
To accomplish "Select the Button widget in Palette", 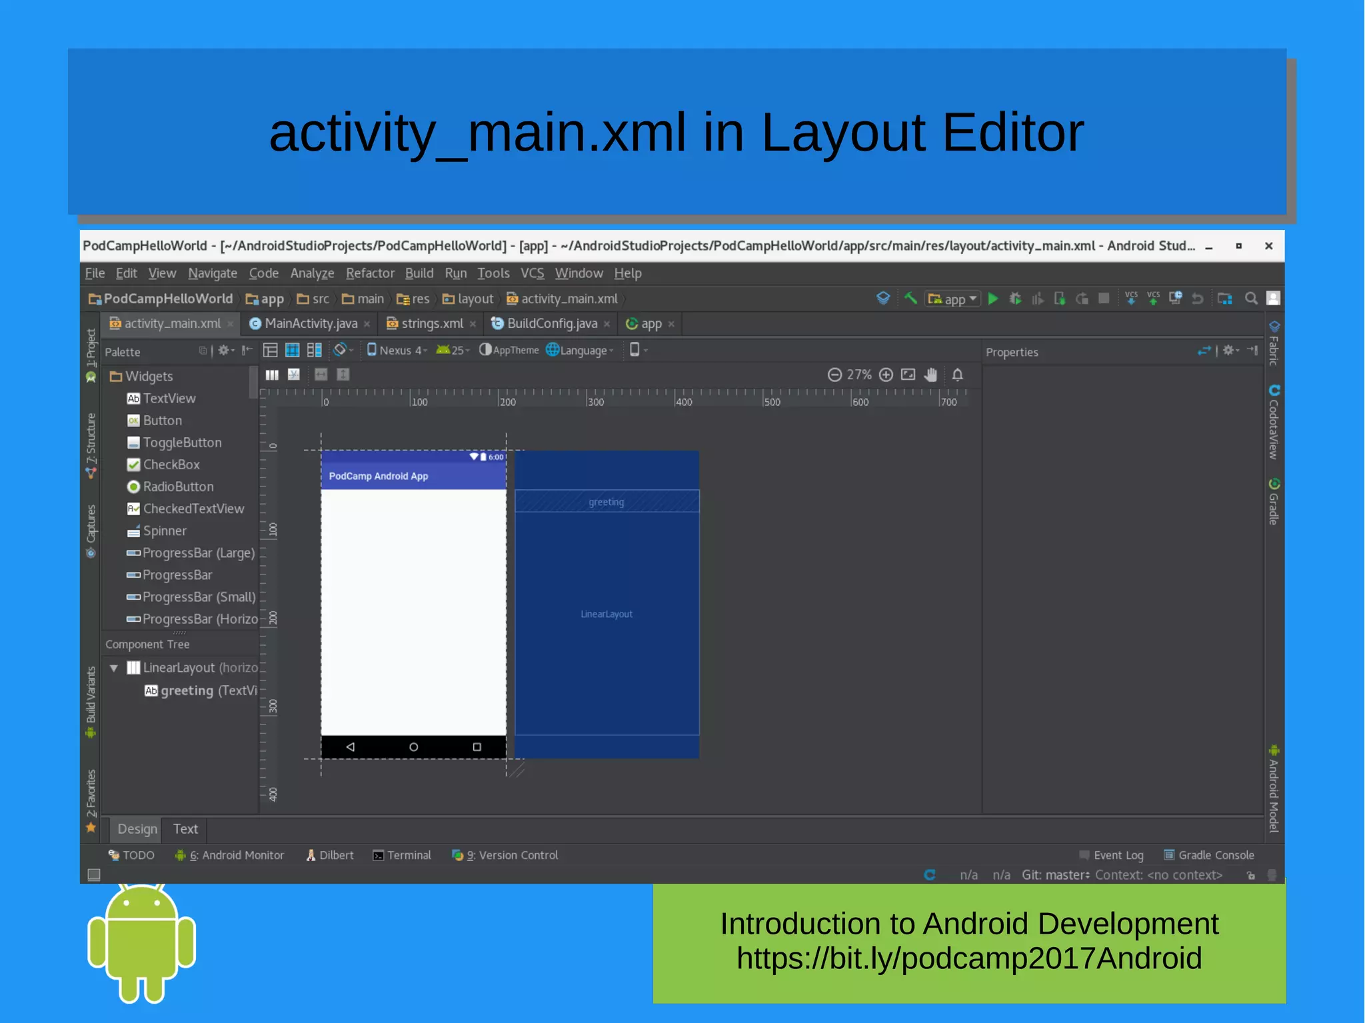I will pos(155,421).
